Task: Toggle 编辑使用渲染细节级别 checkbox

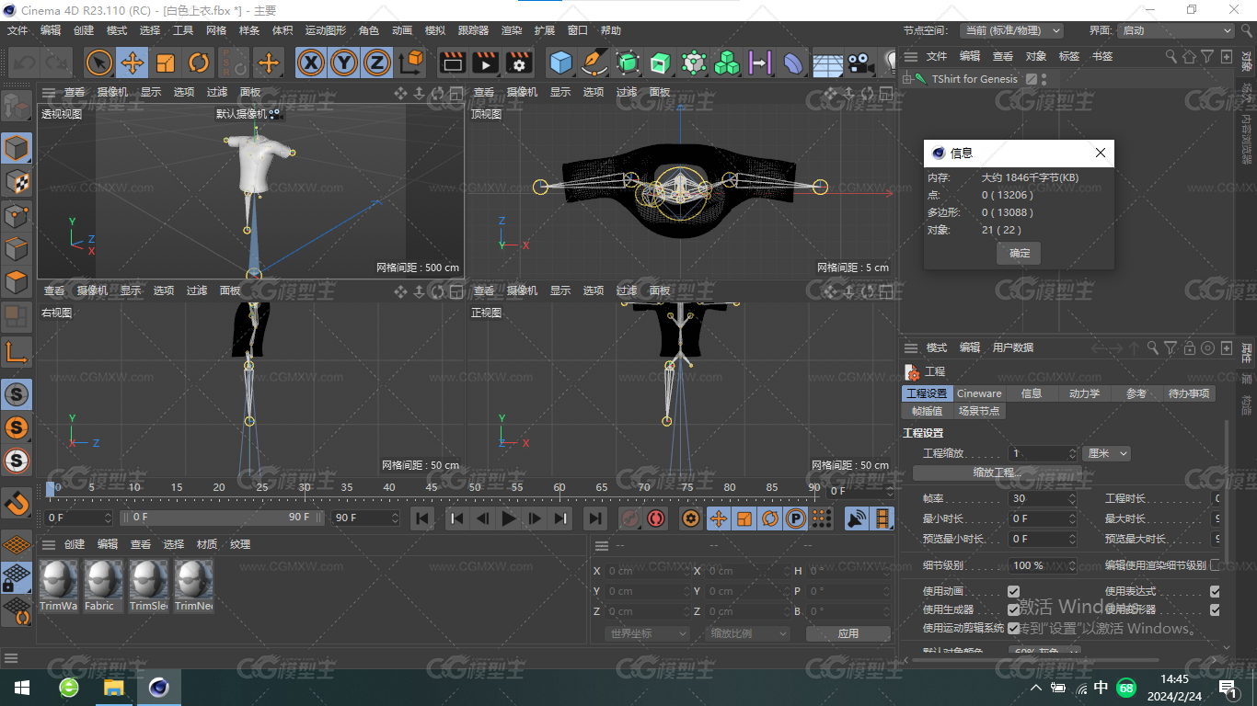Action: (x=1215, y=564)
